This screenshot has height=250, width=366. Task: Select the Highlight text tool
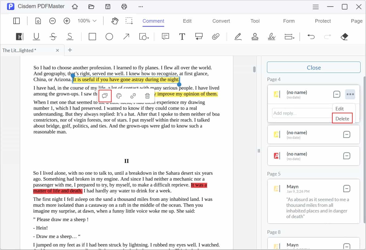[19, 36]
